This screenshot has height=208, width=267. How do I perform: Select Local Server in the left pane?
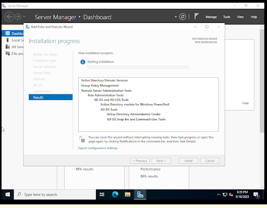tap(13, 40)
